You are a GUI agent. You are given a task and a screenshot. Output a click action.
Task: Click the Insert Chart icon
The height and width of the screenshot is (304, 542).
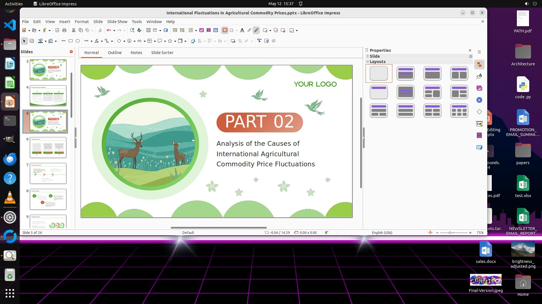point(216,30)
